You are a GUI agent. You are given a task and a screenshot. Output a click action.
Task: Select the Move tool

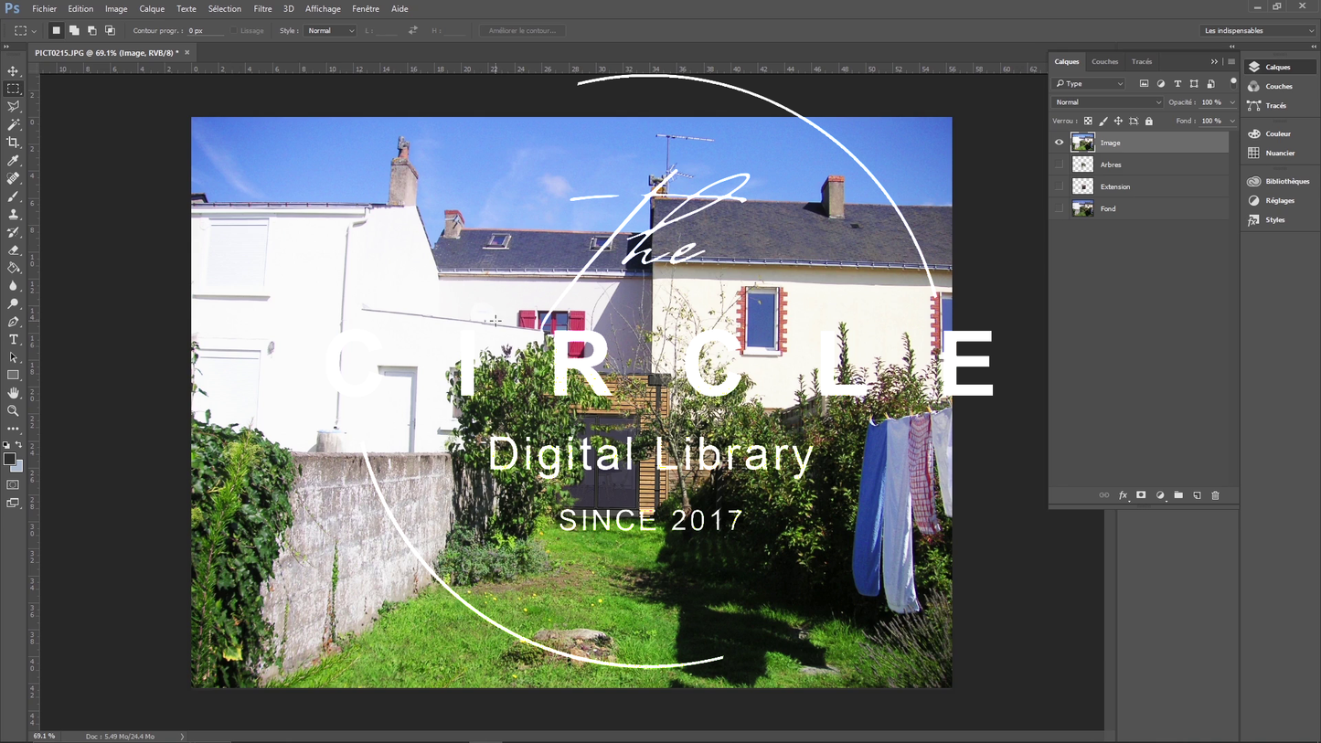tap(13, 71)
